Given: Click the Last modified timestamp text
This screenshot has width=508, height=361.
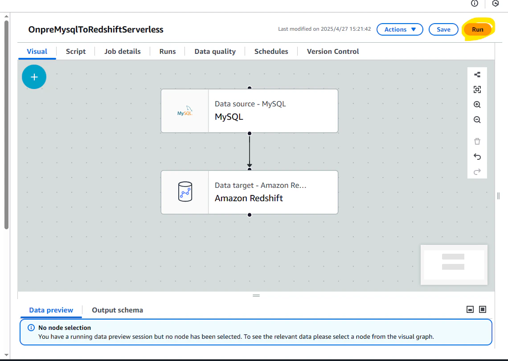Looking at the screenshot, I should point(324,29).
